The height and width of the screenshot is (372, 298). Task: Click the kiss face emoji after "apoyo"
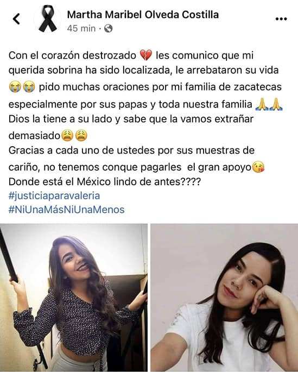(x=258, y=167)
